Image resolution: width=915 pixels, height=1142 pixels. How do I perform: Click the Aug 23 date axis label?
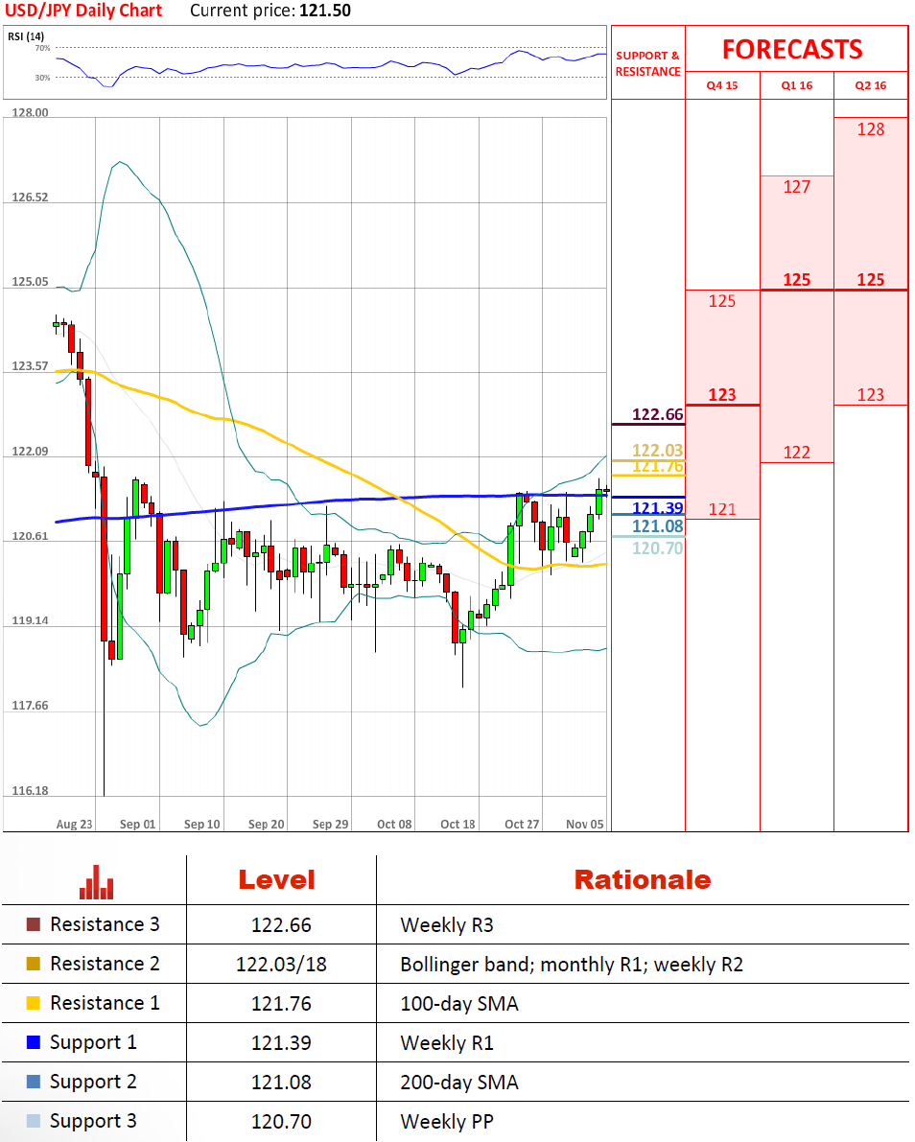click(x=74, y=824)
